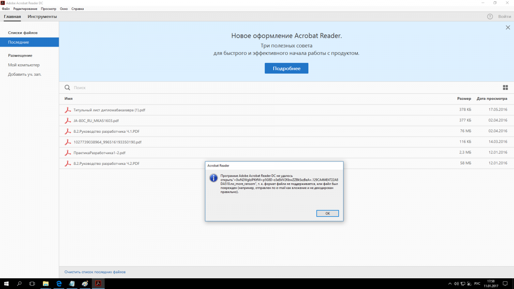Close the Acrobat Reader promo banner
Image resolution: width=514 pixels, height=289 pixels.
508,27
